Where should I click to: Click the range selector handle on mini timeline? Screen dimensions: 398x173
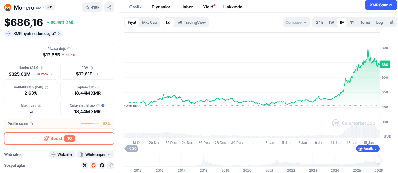tap(378, 160)
